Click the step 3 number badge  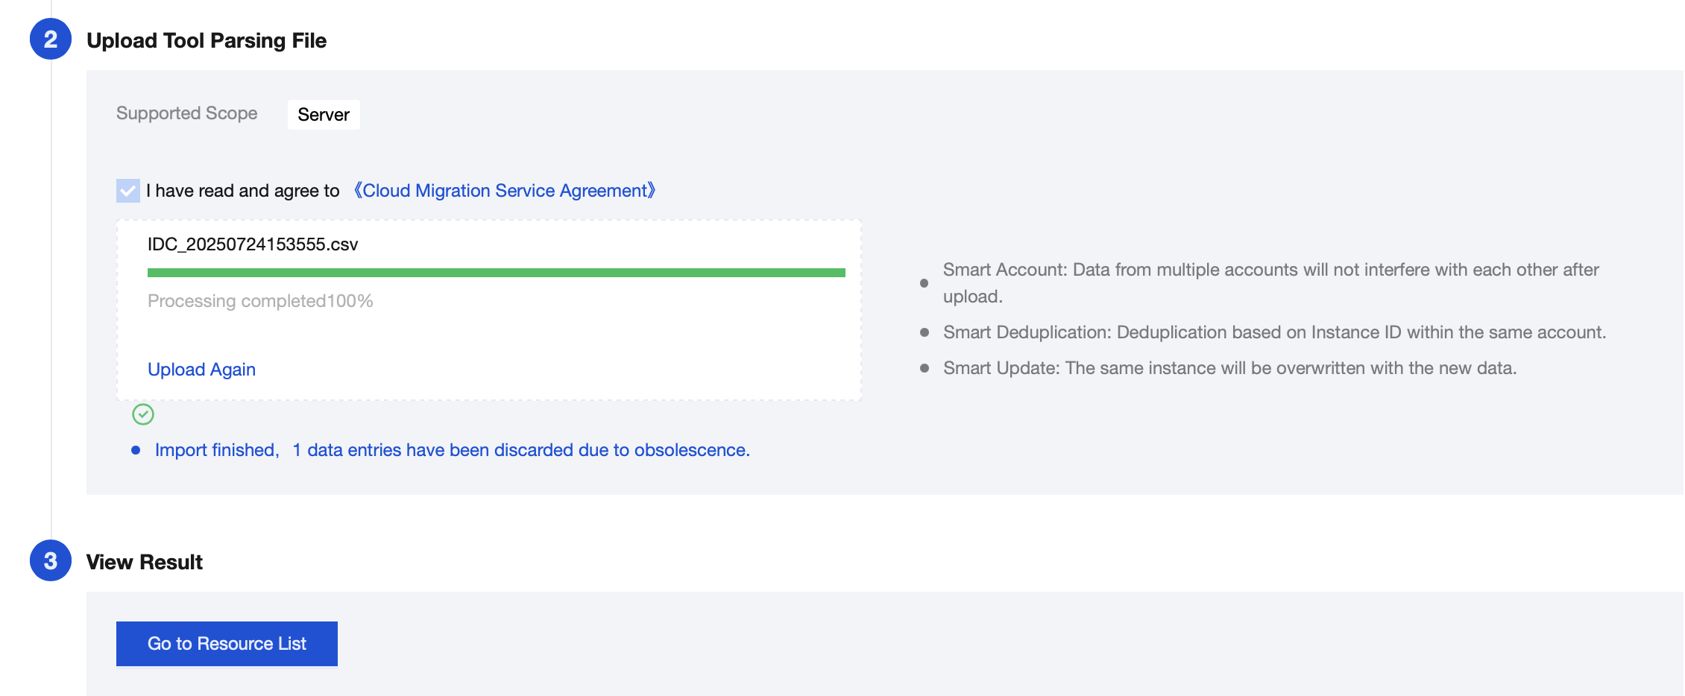pos(51,561)
